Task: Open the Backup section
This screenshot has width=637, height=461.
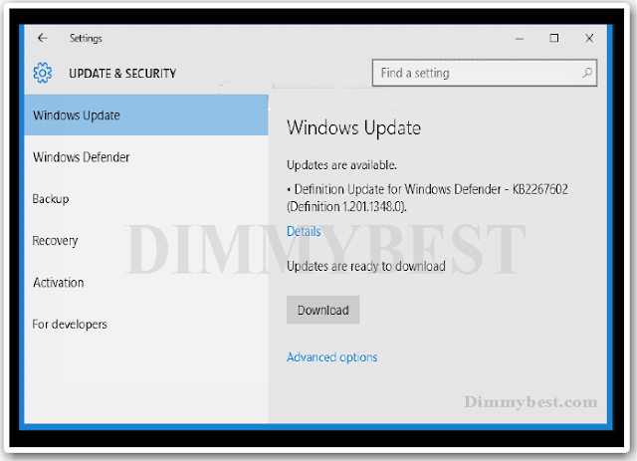Action: pyautogui.click(x=146, y=199)
